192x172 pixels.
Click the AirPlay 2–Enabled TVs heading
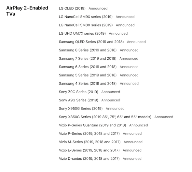tap(27, 11)
